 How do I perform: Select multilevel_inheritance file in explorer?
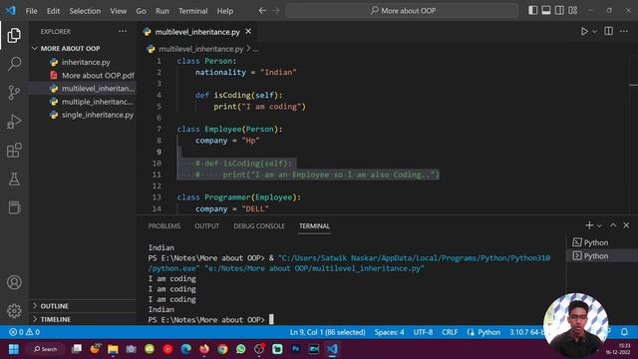[83, 89]
